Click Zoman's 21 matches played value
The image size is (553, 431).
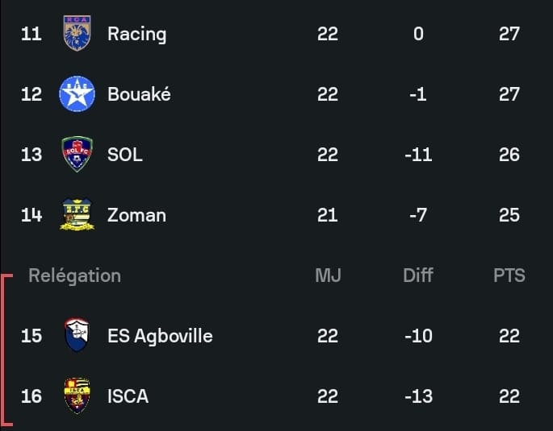328,215
